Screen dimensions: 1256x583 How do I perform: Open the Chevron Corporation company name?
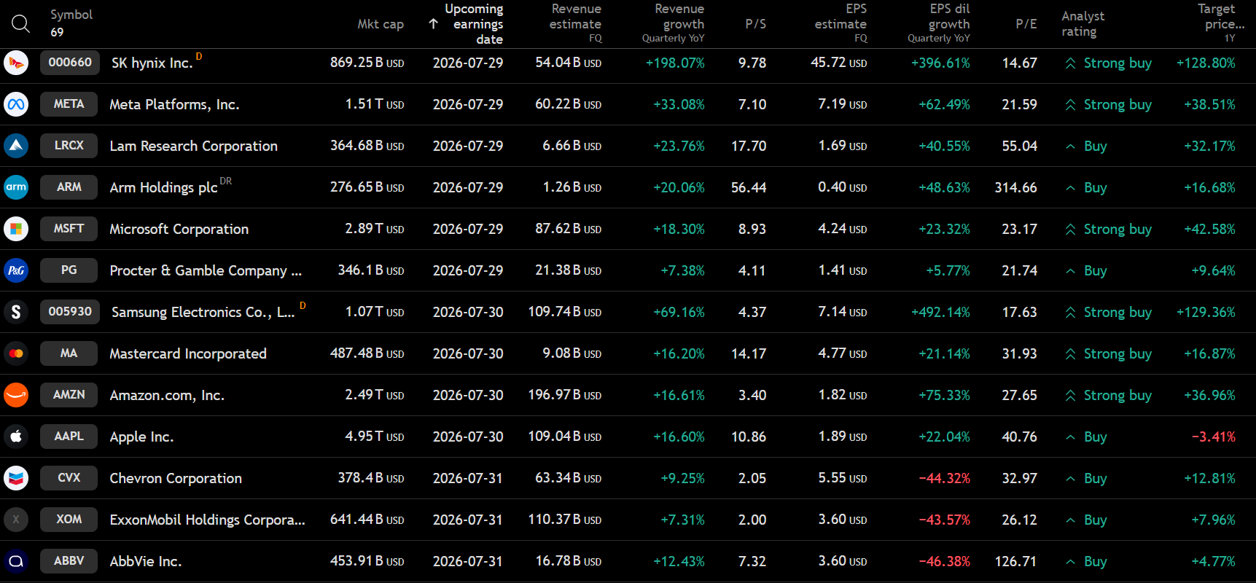[x=176, y=479]
